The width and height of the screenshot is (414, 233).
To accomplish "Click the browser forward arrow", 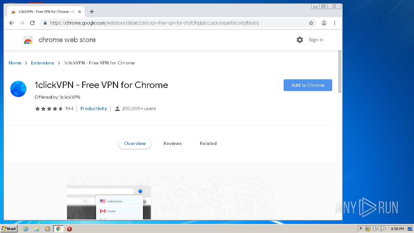I will point(22,23).
